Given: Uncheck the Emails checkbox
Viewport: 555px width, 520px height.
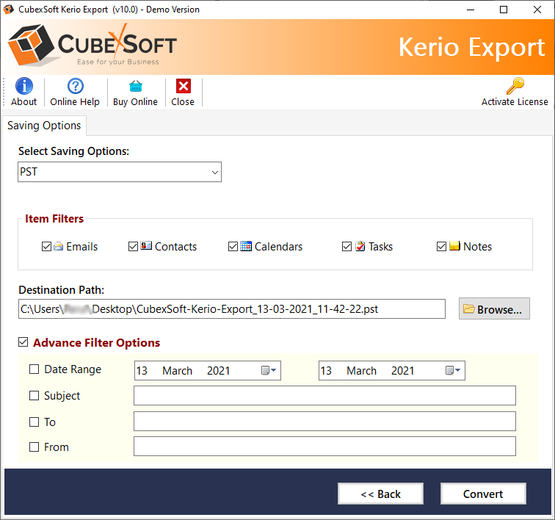Looking at the screenshot, I should tap(46, 246).
